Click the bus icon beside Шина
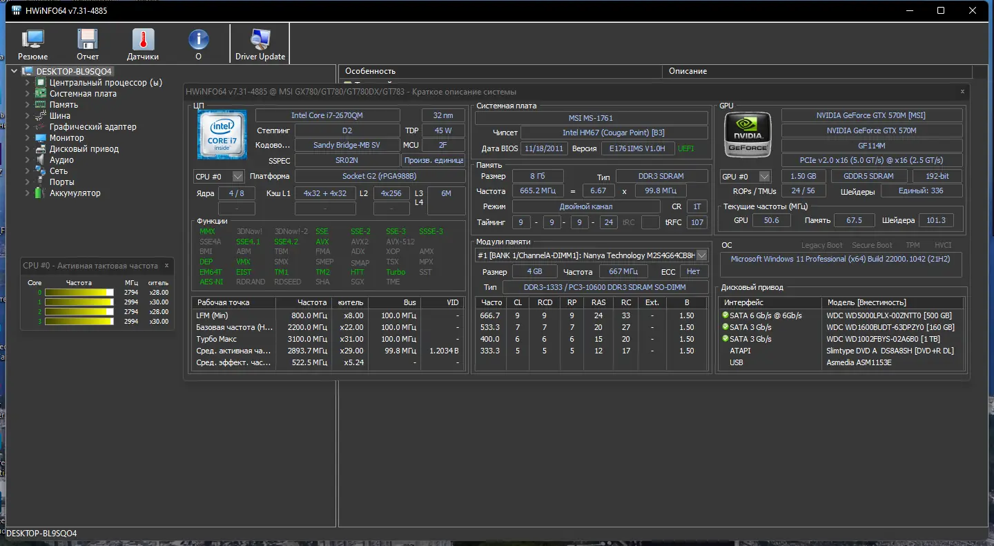This screenshot has width=994, height=546. click(x=41, y=115)
